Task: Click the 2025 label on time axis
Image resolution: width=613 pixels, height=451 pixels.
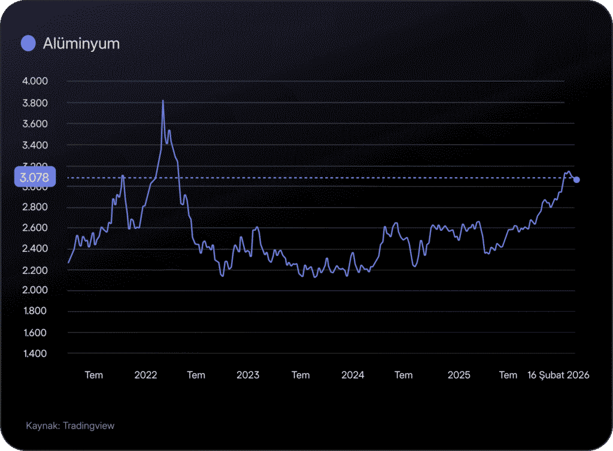Action: tap(459, 375)
